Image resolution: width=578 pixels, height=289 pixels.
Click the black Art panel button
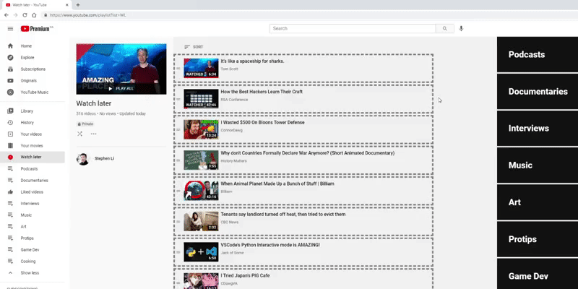[x=538, y=202]
